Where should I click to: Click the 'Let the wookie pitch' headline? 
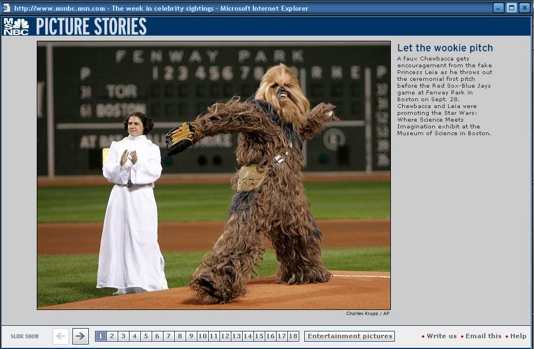445,48
